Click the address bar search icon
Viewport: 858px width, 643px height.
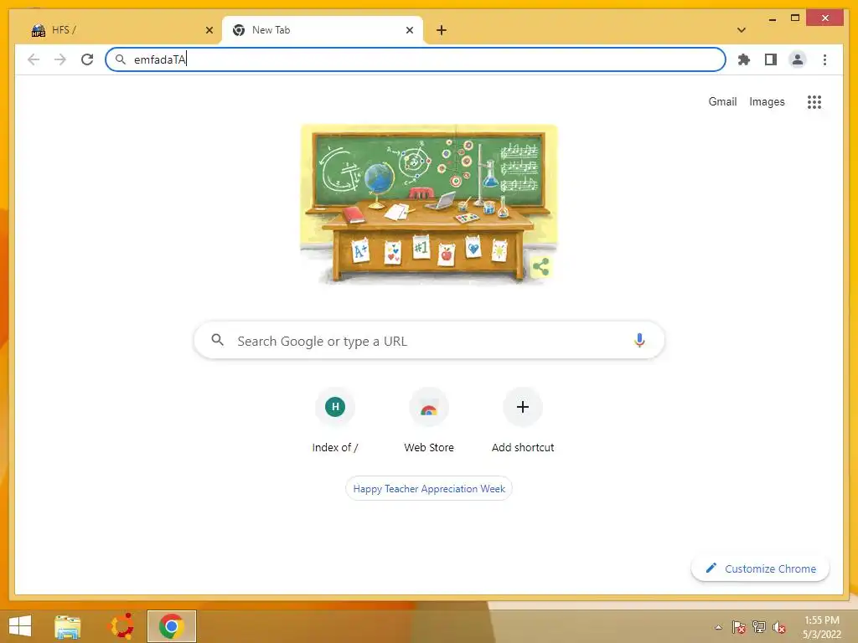121,59
